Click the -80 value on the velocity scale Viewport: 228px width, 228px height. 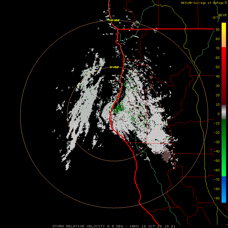point(217,189)
